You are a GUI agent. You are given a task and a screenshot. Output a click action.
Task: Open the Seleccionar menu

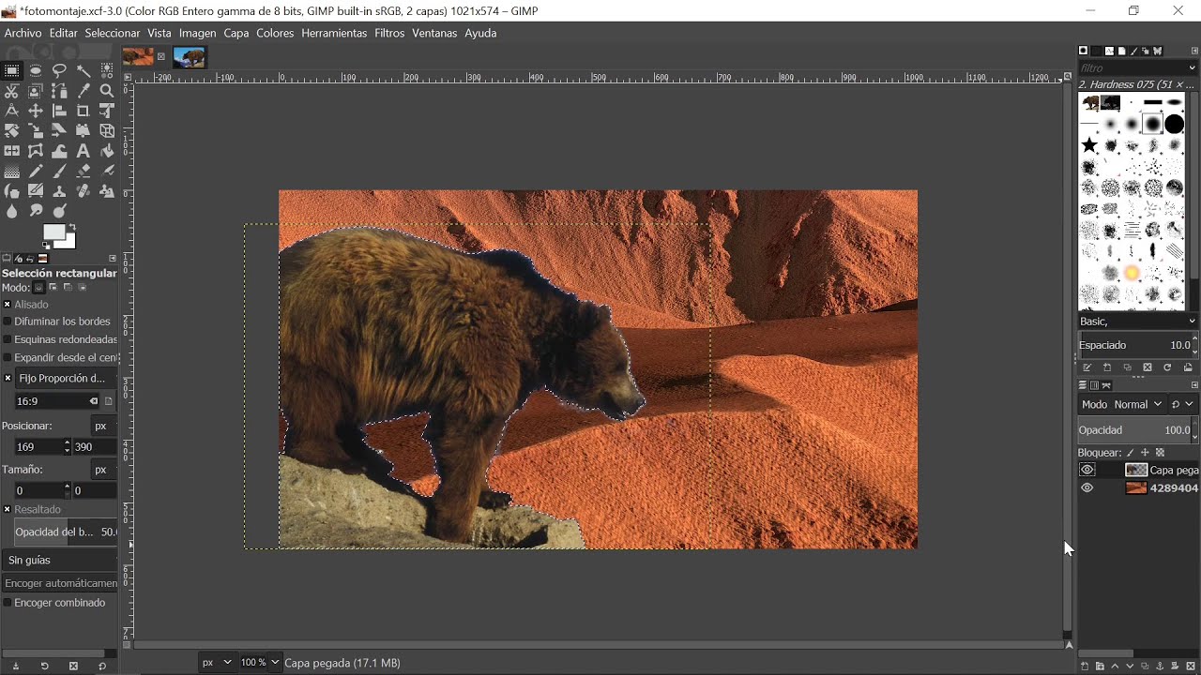[x=113, y=33]
